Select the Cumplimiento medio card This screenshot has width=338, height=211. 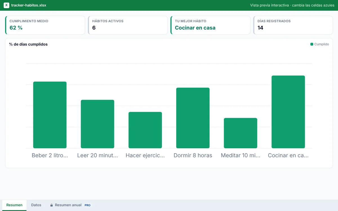tap(45, 25)
